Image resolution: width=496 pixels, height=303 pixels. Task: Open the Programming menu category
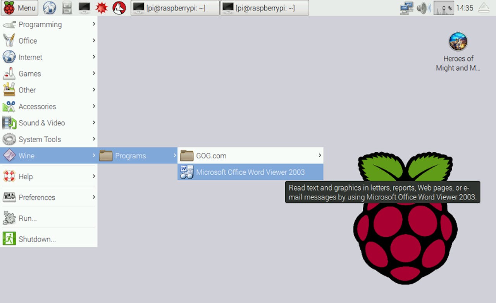(x=49, y=24)
